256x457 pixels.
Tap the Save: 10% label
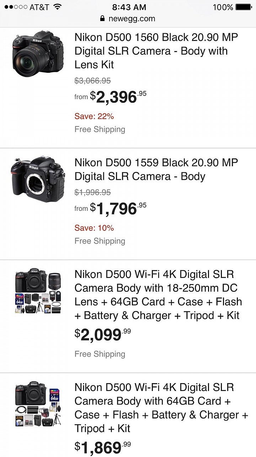click(94, 228)
